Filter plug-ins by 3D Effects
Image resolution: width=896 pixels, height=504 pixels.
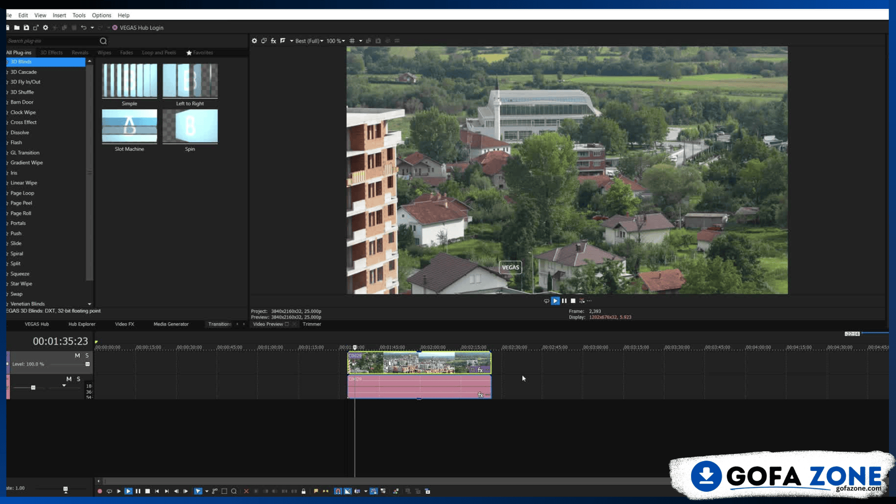pos(51,53)
